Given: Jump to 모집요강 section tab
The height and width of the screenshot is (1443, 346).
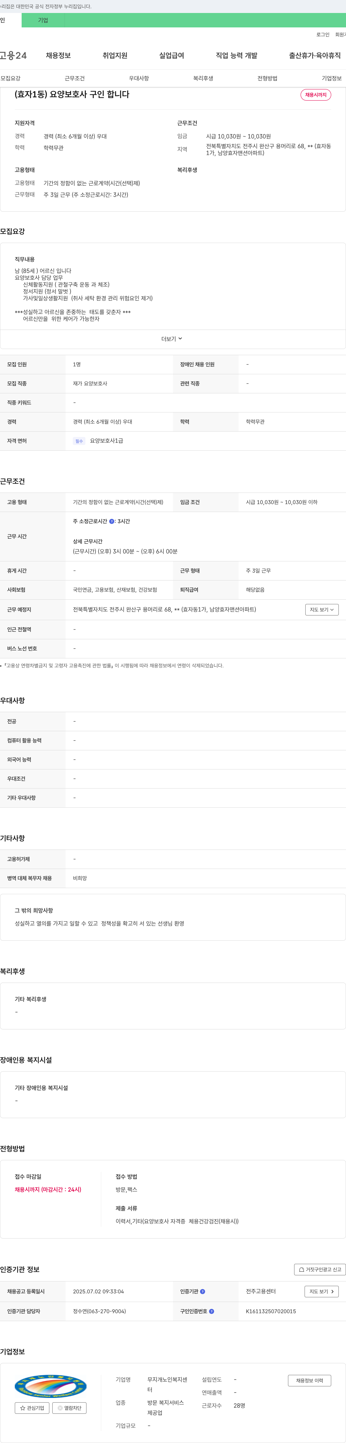Looking at the screenshot, I should tap(11, 79).
